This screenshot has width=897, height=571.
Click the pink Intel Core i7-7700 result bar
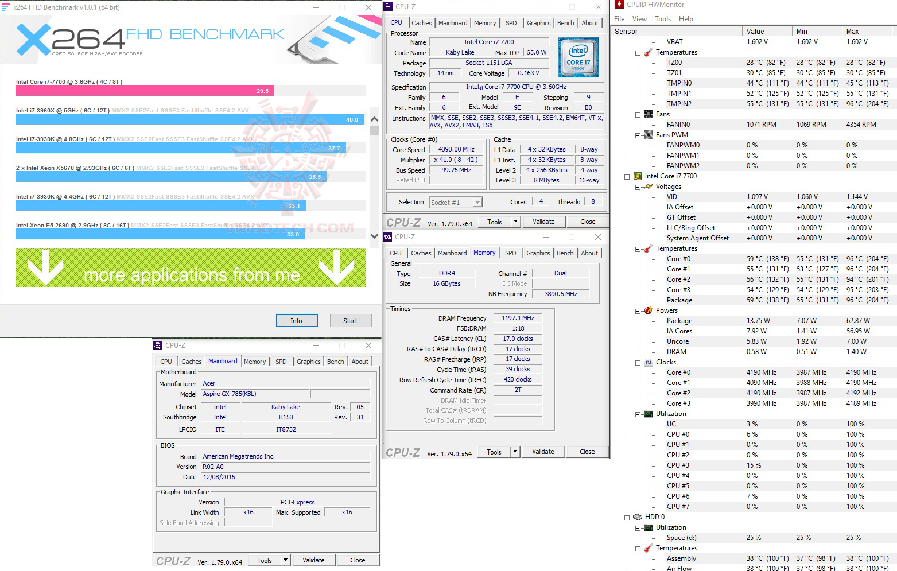pos(145,91)
